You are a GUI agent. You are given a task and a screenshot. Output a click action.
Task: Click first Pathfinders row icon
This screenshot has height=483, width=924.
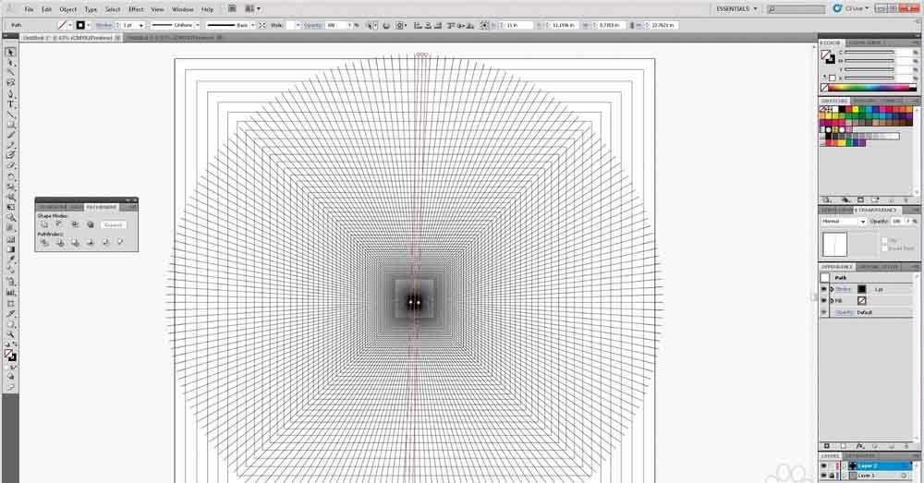click(44, 242)
